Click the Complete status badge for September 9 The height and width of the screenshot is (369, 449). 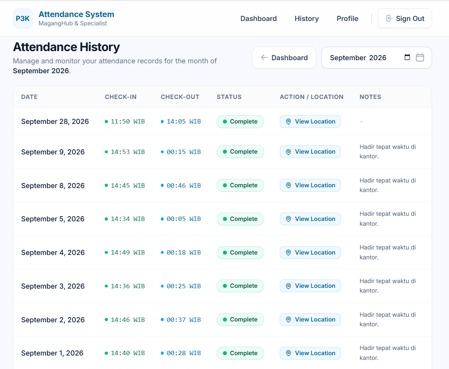pos(240,152)
